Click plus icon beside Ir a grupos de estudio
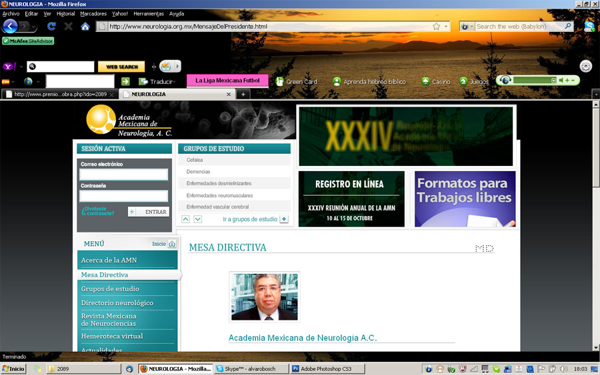The width and height of the screenshot is (600, 375). pyautogui.click(x=284, y=219)
